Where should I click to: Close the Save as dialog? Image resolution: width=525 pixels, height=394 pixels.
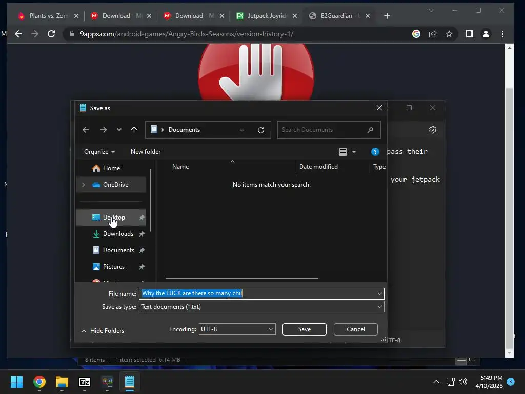click(379, 108)
